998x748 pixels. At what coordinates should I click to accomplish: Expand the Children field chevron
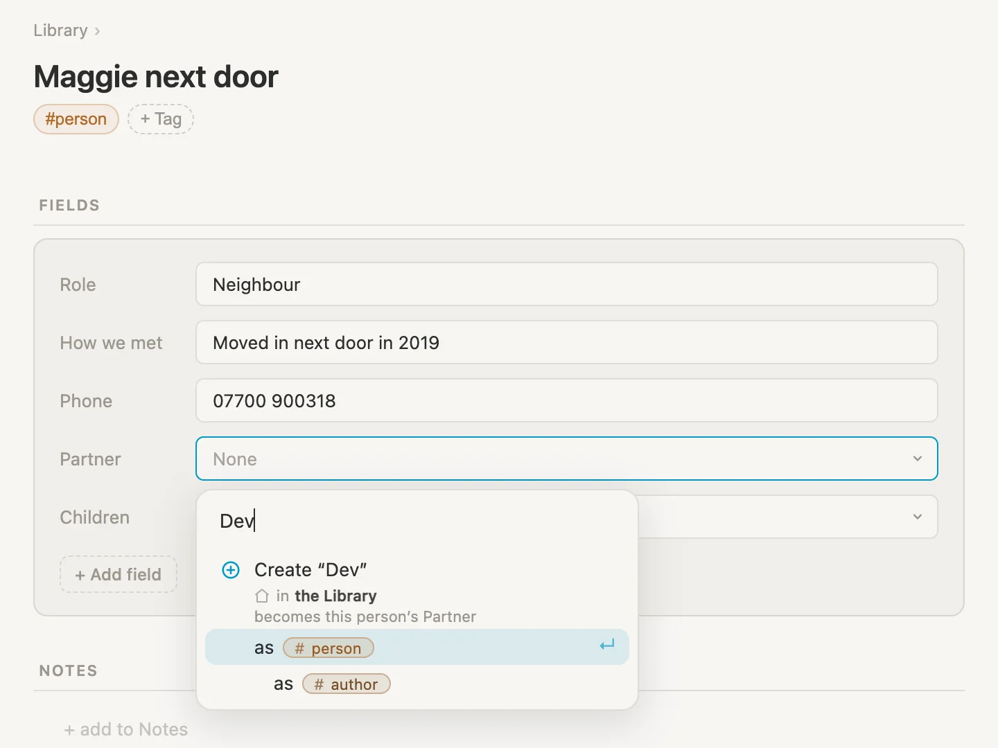(x=918, y=517)
